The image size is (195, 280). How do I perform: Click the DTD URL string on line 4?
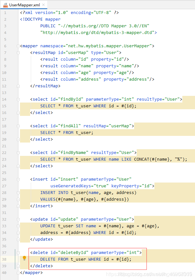(x=97, y=33)
